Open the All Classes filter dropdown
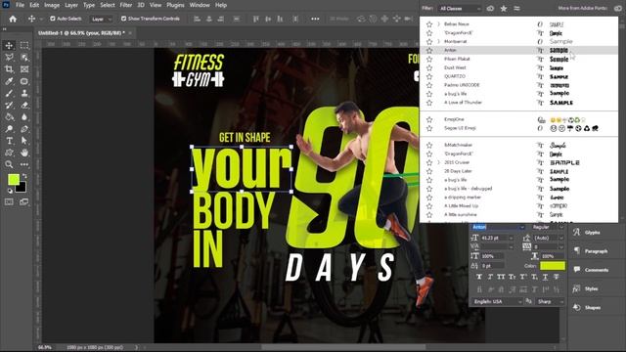The height and width of the screenshot is (352, 626). [460, 9]
